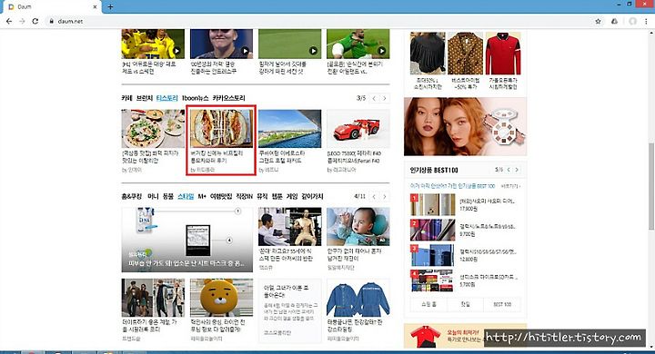Select the 동물 tab
The width and height of the screenshot is (655, 354).
[168, 196]
